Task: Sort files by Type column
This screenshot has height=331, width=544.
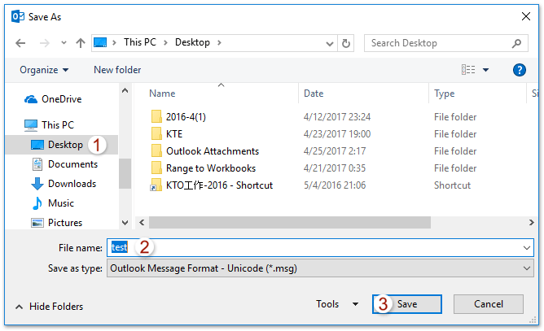Action: (444, 94)
